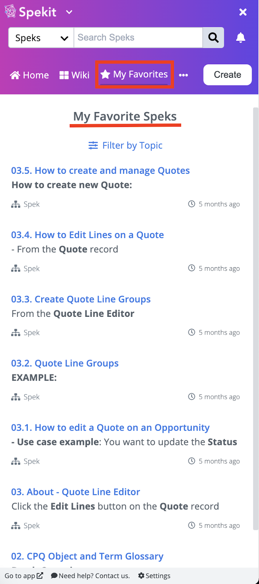
Task: Click '5 months ago' on 03.5 Quotes entry
Action: tap(219, 204)
